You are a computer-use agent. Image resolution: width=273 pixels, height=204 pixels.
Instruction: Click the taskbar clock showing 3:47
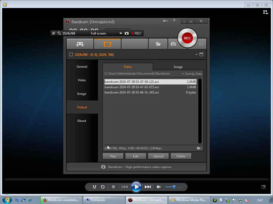click(260, 200)
